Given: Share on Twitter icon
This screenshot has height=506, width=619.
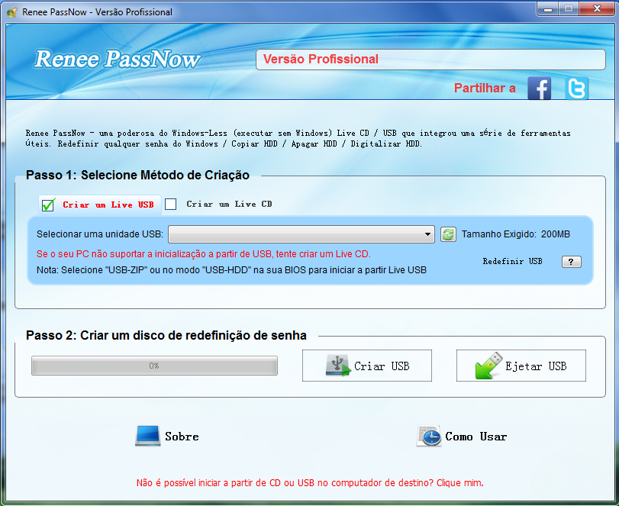Looking at the screenshot, I should 576,88.
